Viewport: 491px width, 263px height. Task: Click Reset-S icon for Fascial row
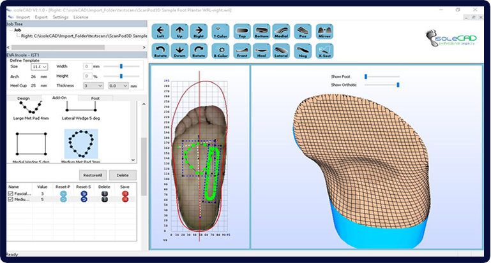pos(84,194)
